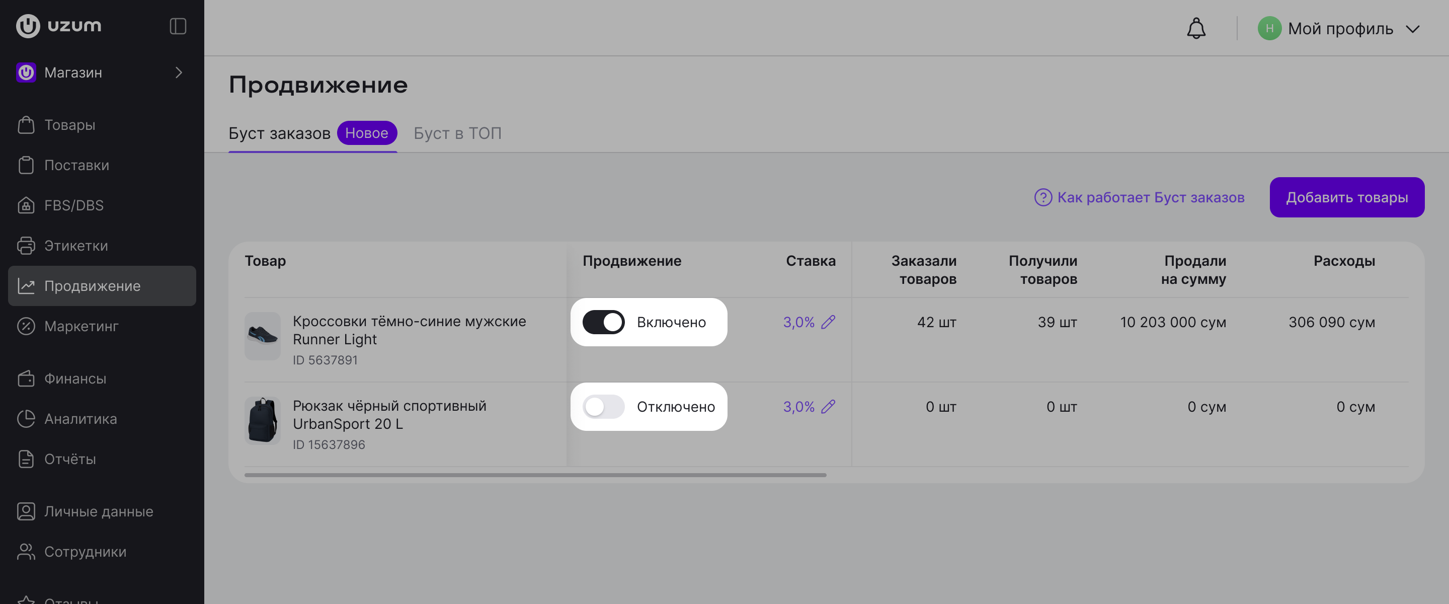Open black backpack product thumbnail
This screenshot has height=604, width=1449.
point(262,420)
